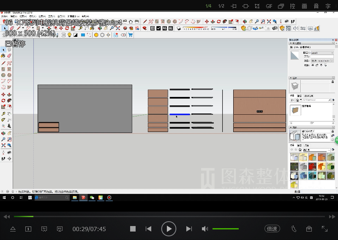This screenshot has width=338, height=240.
Task: Click the eject open-file icon
Action: tap(13, 229)
